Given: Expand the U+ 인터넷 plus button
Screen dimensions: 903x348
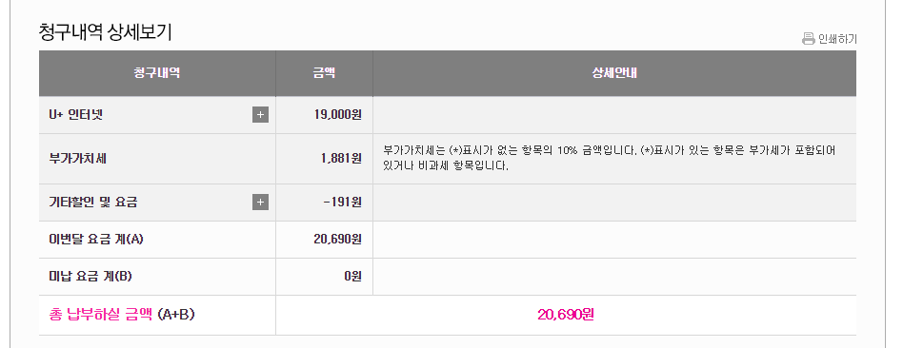Looking at the screenshot, I should tap(260, 115).
